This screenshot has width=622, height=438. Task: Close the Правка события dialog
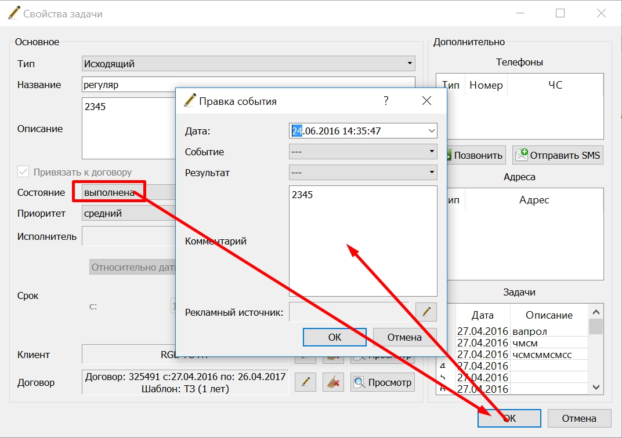point(427,101)
